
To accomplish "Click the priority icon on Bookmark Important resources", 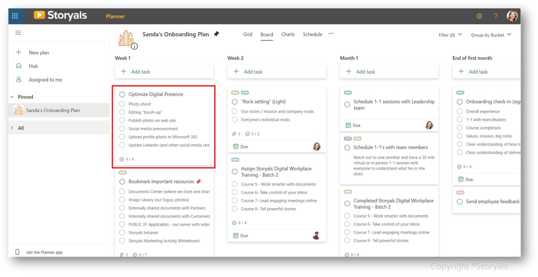I will [199, 182].
